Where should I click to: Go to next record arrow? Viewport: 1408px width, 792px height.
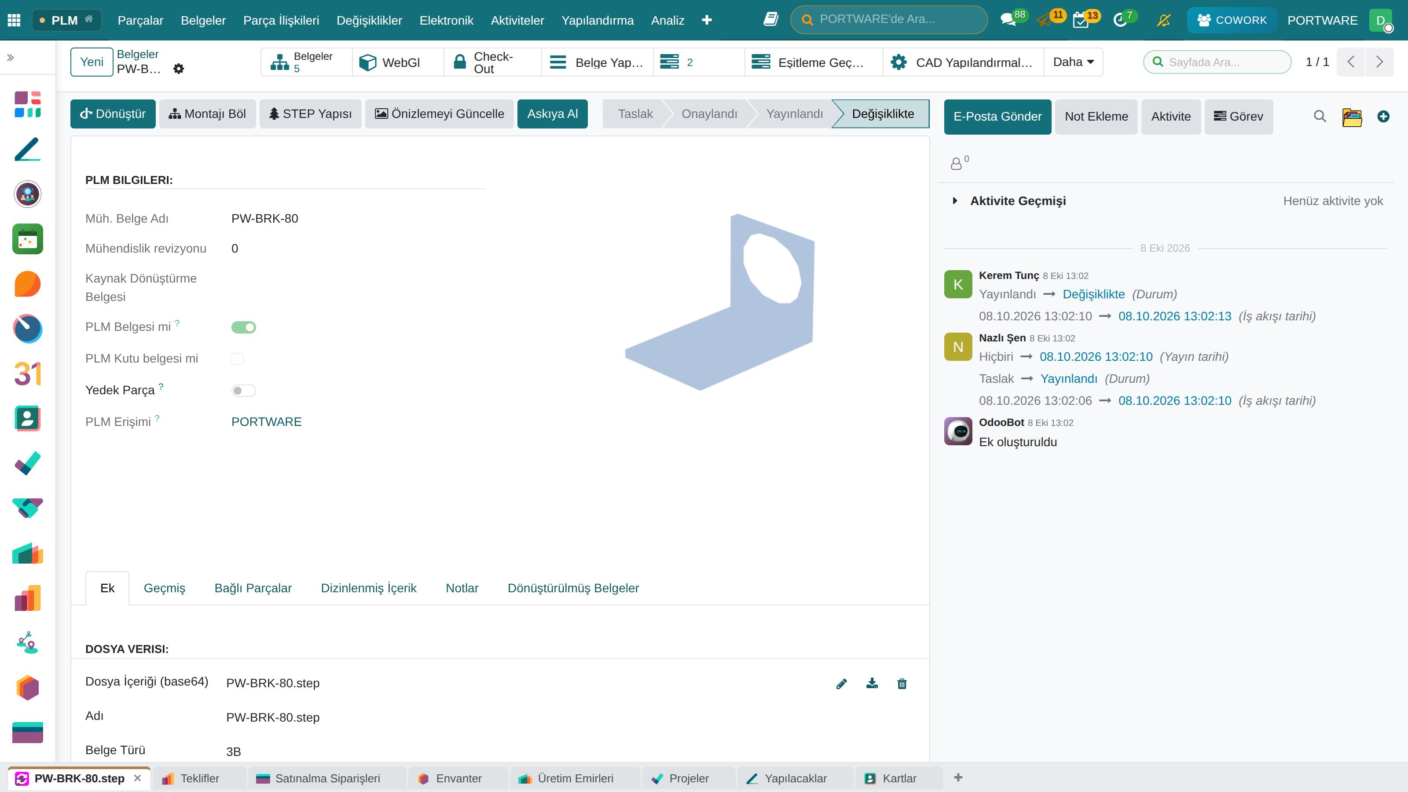[x=1379, y=62]
